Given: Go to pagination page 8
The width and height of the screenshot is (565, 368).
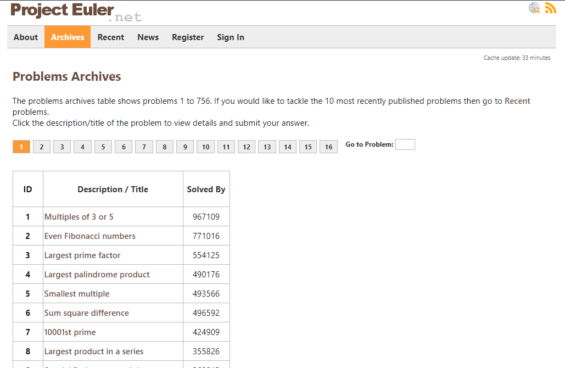Looking at the screenshot, I should click(165, 147).
